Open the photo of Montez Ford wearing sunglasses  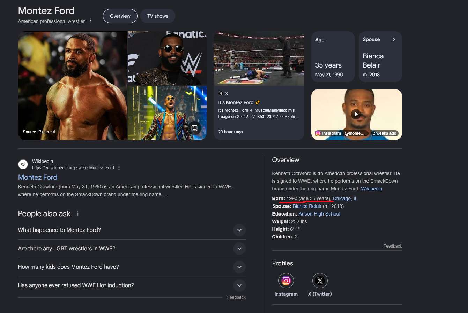coord(167,58)
